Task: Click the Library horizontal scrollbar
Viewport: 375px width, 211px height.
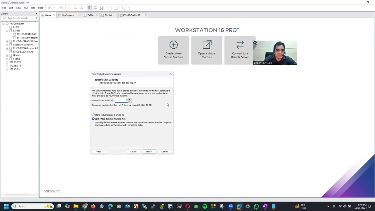Action: point(17,195)
